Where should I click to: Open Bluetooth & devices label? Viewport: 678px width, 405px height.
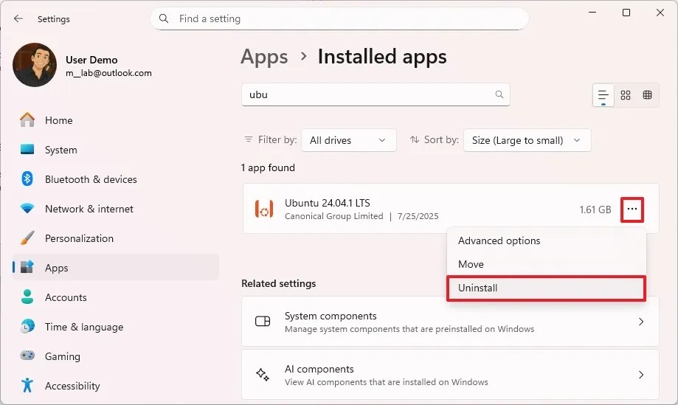coord(91,179)
